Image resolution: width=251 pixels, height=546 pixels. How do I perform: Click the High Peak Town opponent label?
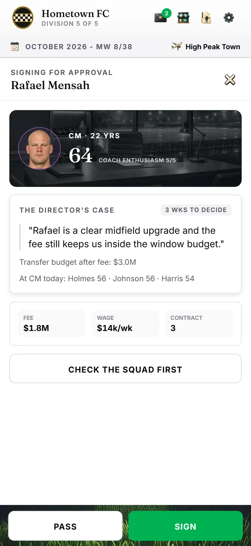[x=213, y=47]
